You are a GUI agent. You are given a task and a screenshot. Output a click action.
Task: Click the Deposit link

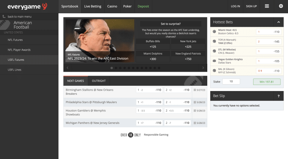(x=143, y=6)
